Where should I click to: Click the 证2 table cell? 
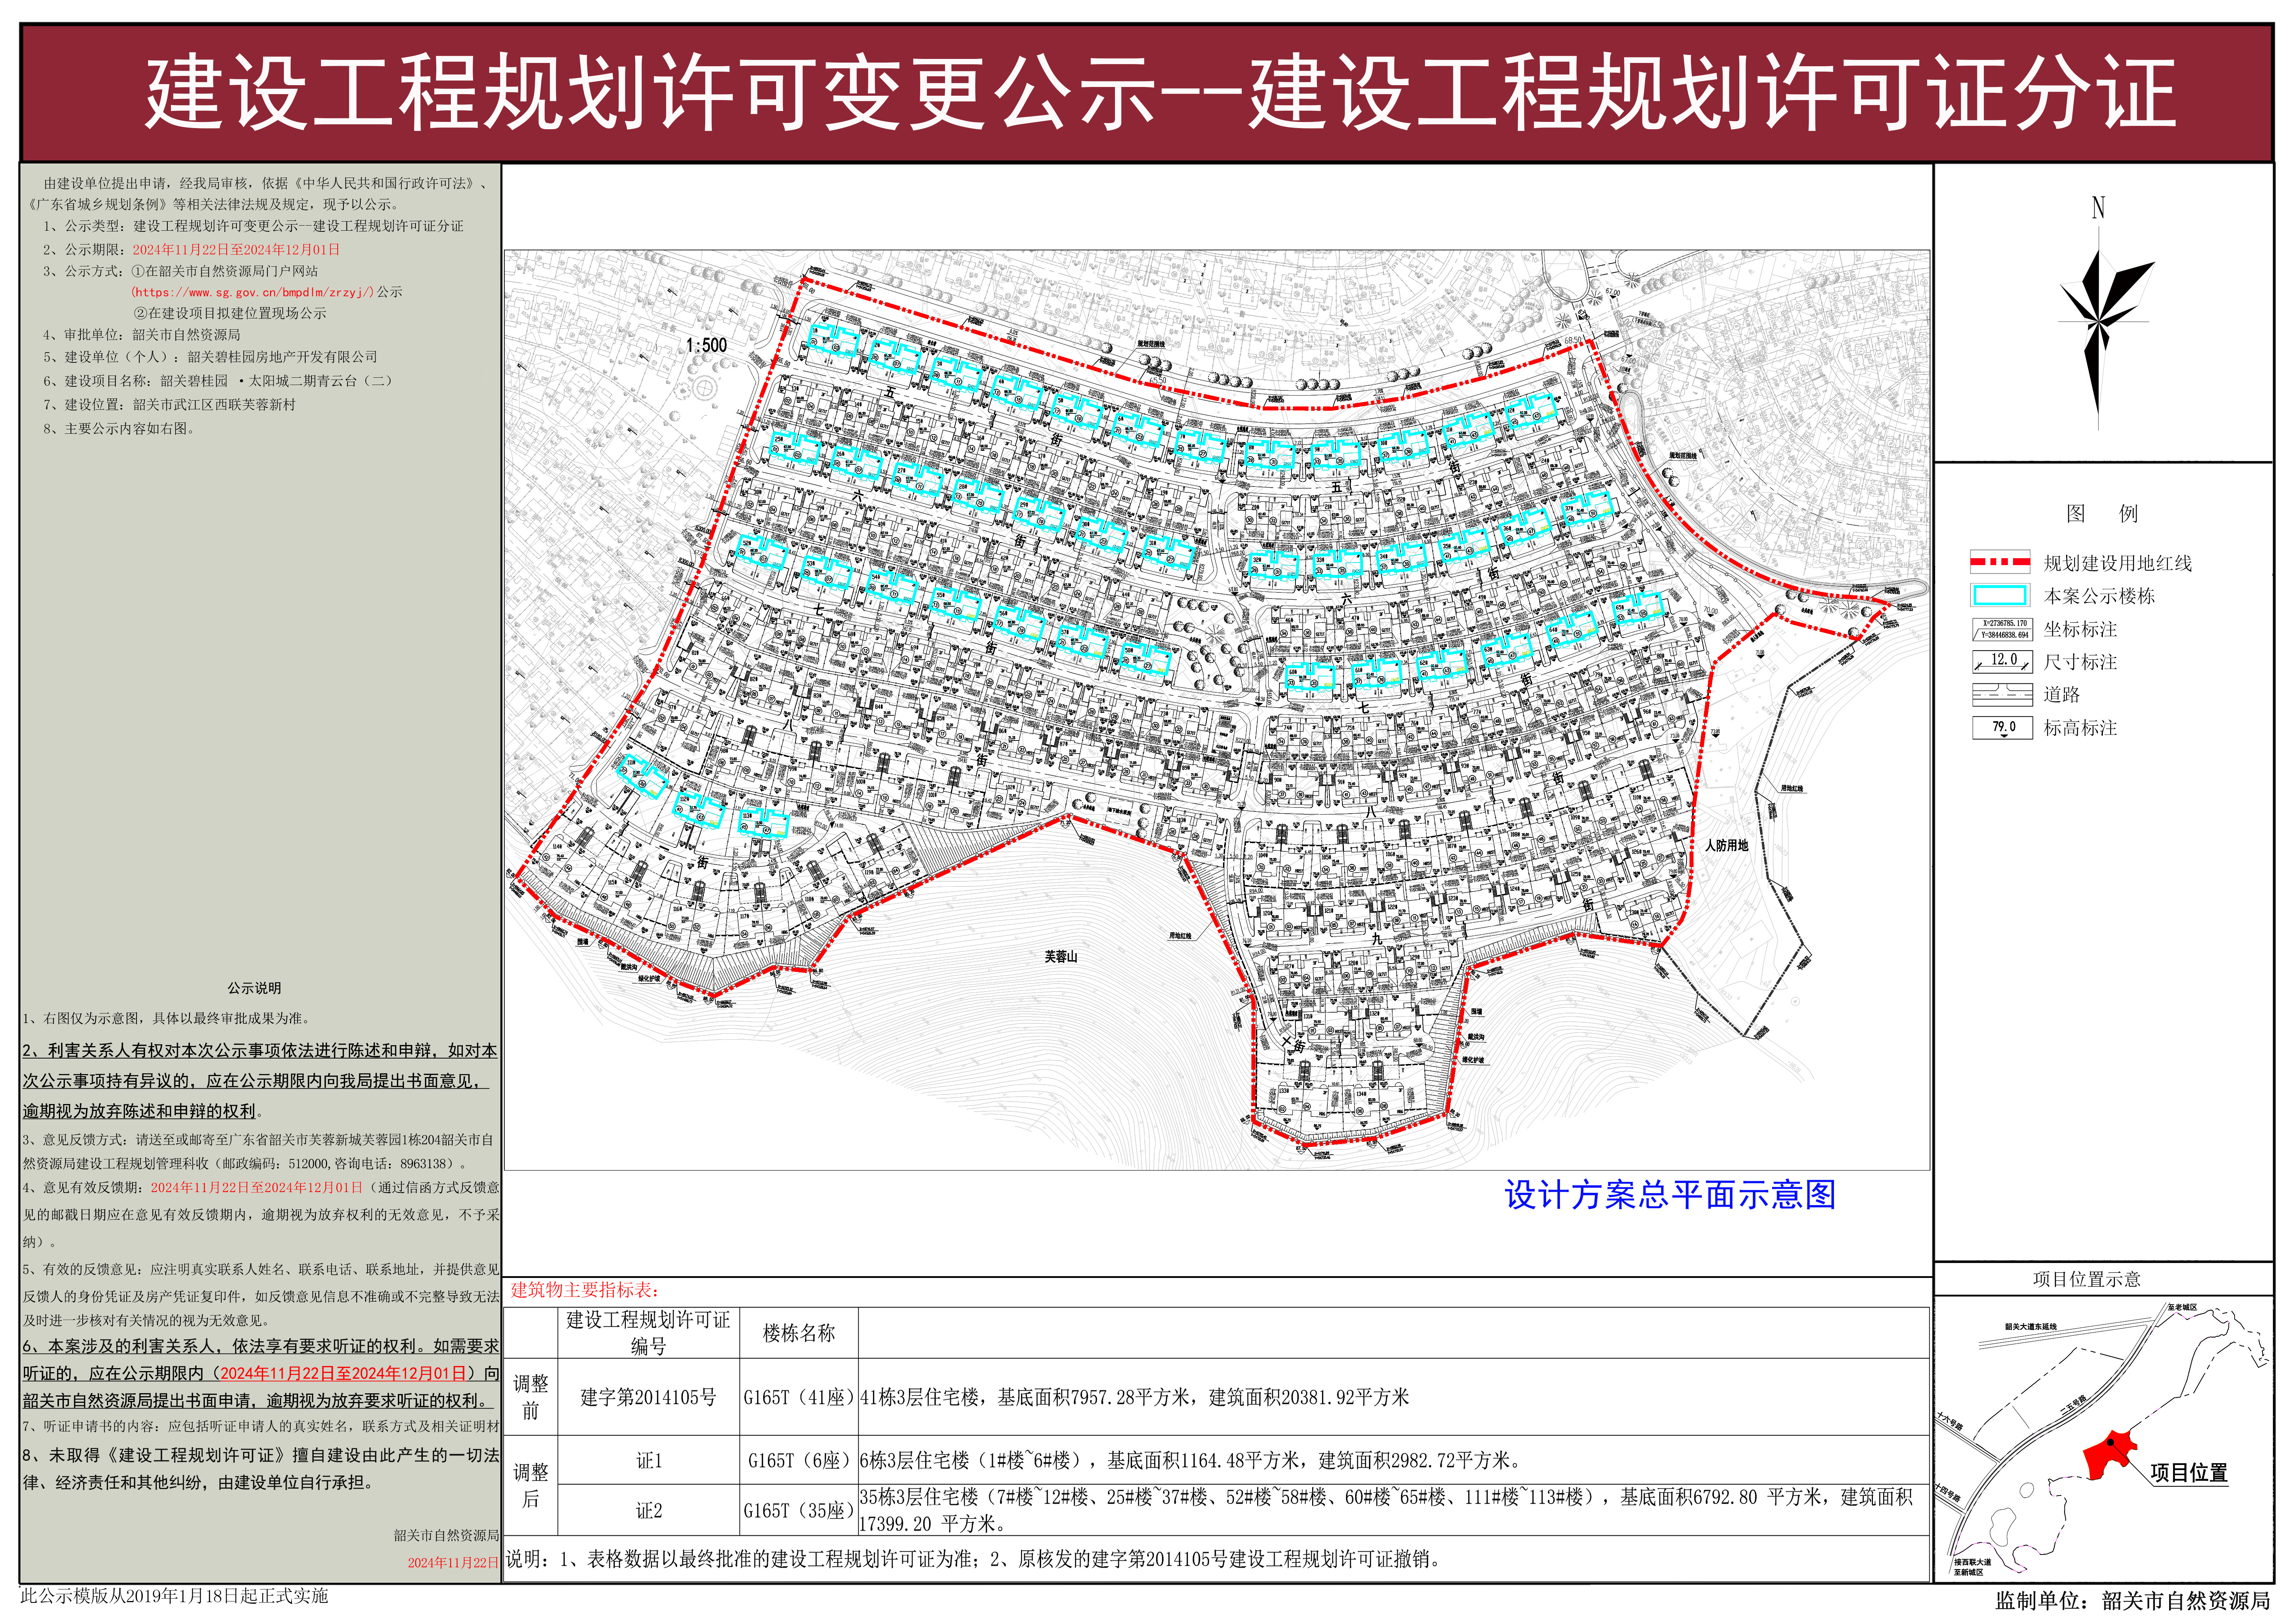click(x=649, y=1510)
